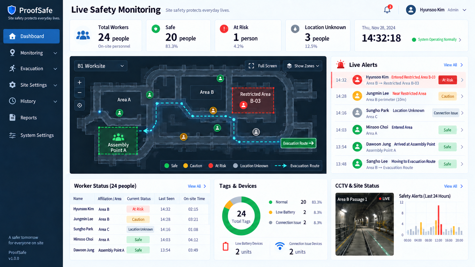Select the History menu item
475x267 pixels.
tap(32, 101)
